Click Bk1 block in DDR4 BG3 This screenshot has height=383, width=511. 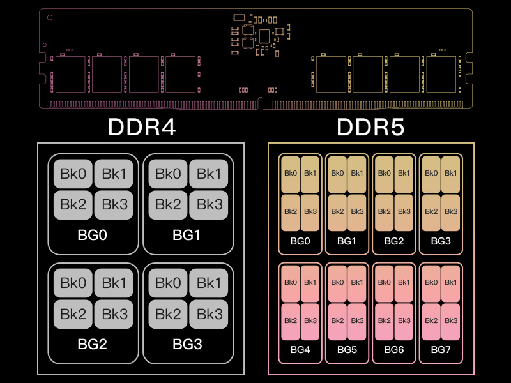coord(209,283)
